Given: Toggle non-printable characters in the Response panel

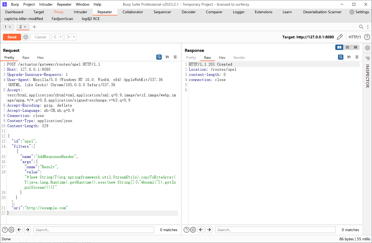Looking at the screenshot, I should [349, 57].
